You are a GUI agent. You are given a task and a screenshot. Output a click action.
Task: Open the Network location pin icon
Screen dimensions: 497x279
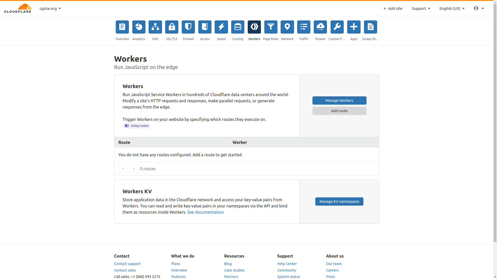click(x=287, y=27)
